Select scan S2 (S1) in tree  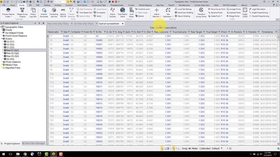(10, 41)
